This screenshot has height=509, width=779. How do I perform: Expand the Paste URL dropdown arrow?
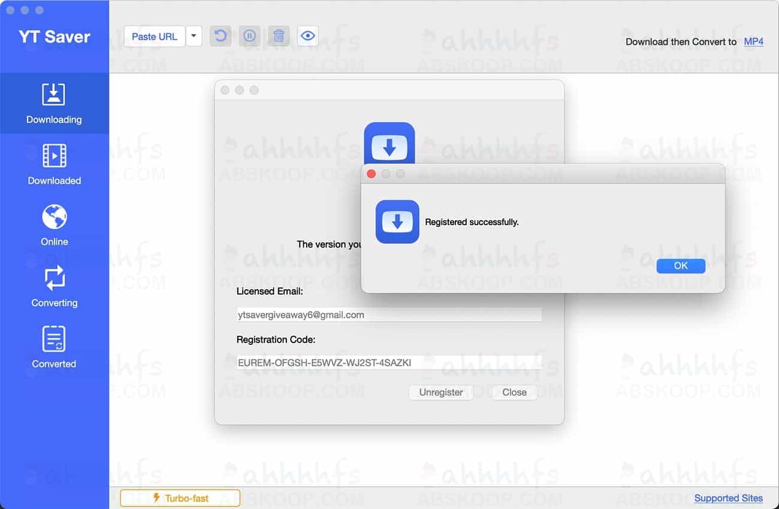(x=194, y=37)
